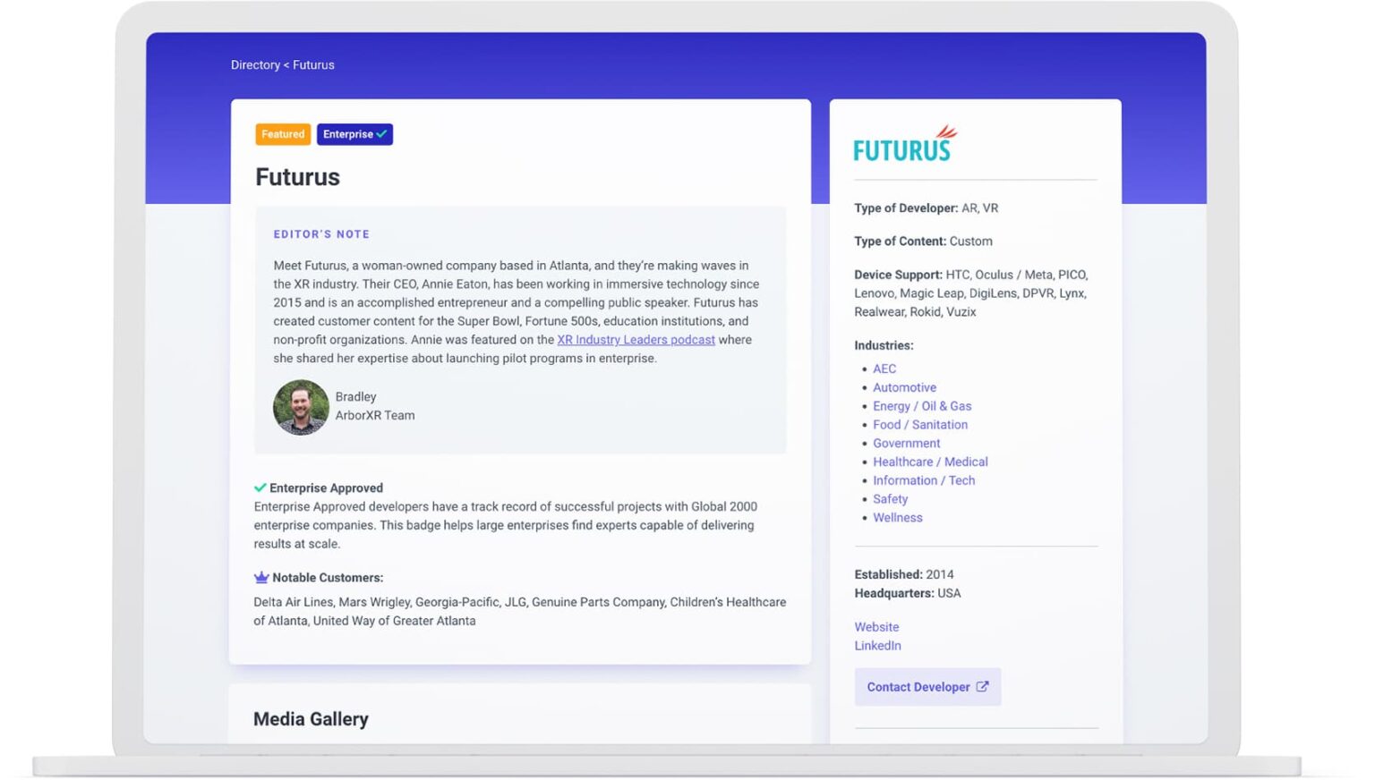Select the Healthcare / Medical industry filter
Screen dimensions: 1375x780
(930, 462)
